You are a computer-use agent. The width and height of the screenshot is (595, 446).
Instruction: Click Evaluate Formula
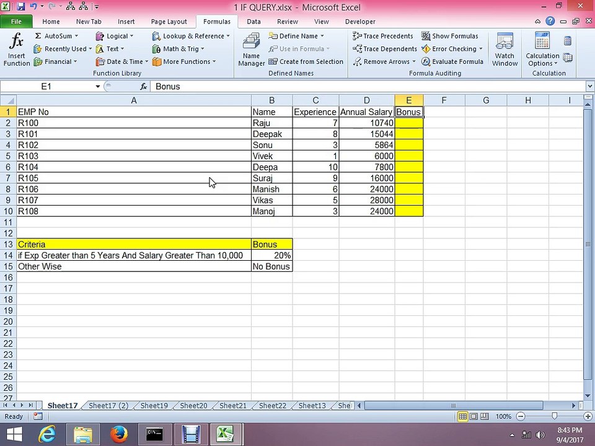pos(452,61)
